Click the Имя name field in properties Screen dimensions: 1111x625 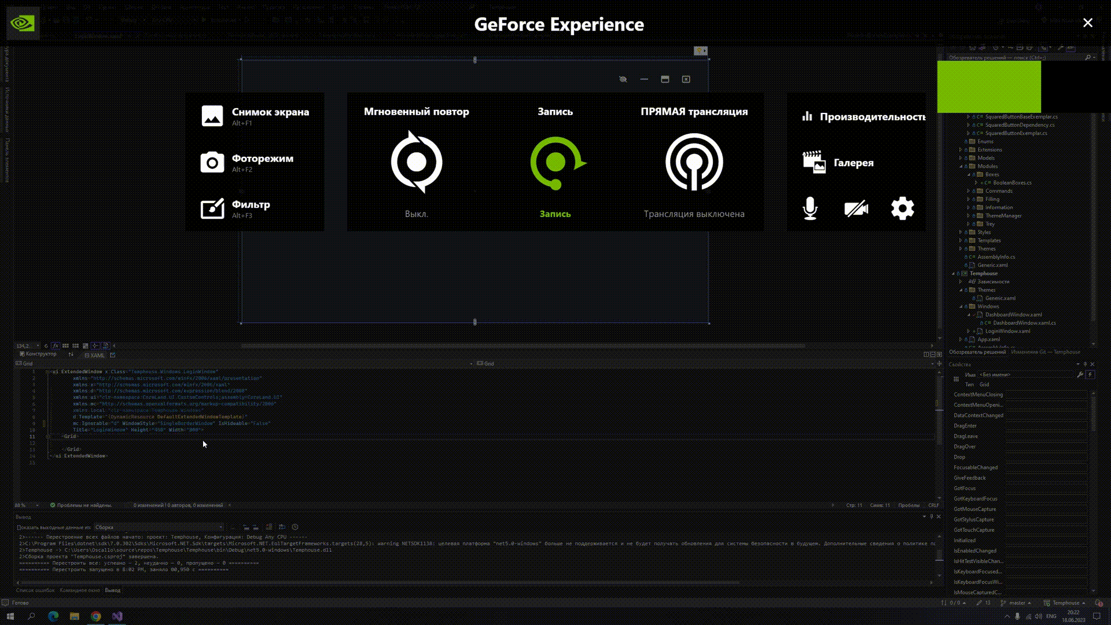(x=1027, y=375)
